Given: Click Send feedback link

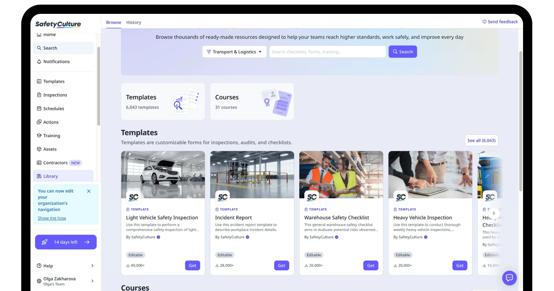Looking at the screenshot, I should click(x=500, y=22).
